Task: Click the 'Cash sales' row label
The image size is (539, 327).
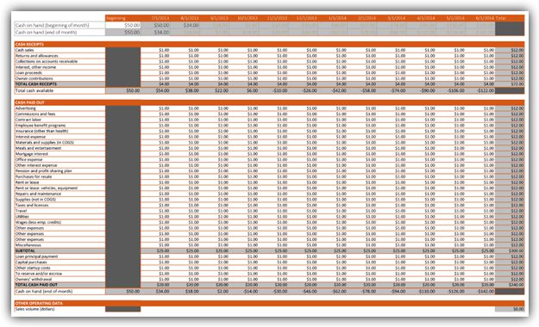Action: click(24, 50)
